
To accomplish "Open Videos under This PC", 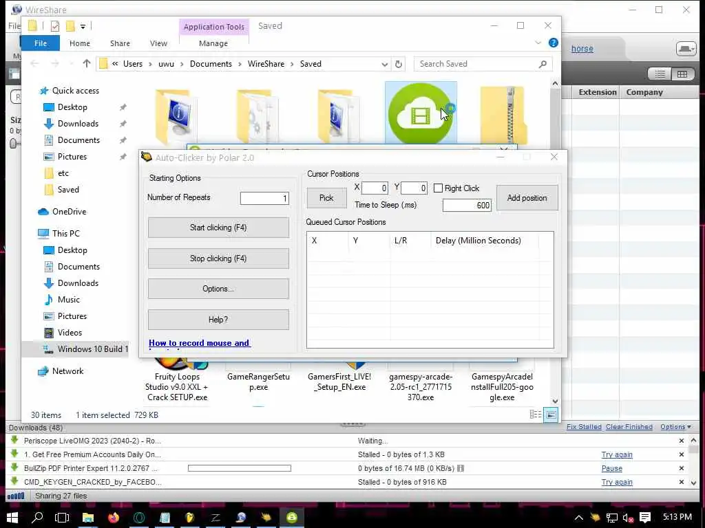I will coord(70,333).
